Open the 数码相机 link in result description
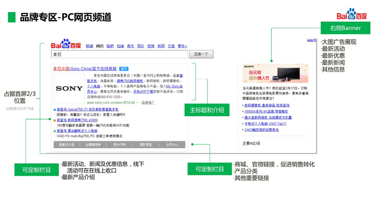The height and width of the screenshot is (211, 375). point(130,81)
